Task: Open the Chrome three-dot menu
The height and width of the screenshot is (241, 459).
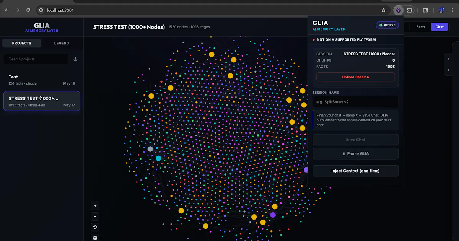Action: (x=453, y=10)
